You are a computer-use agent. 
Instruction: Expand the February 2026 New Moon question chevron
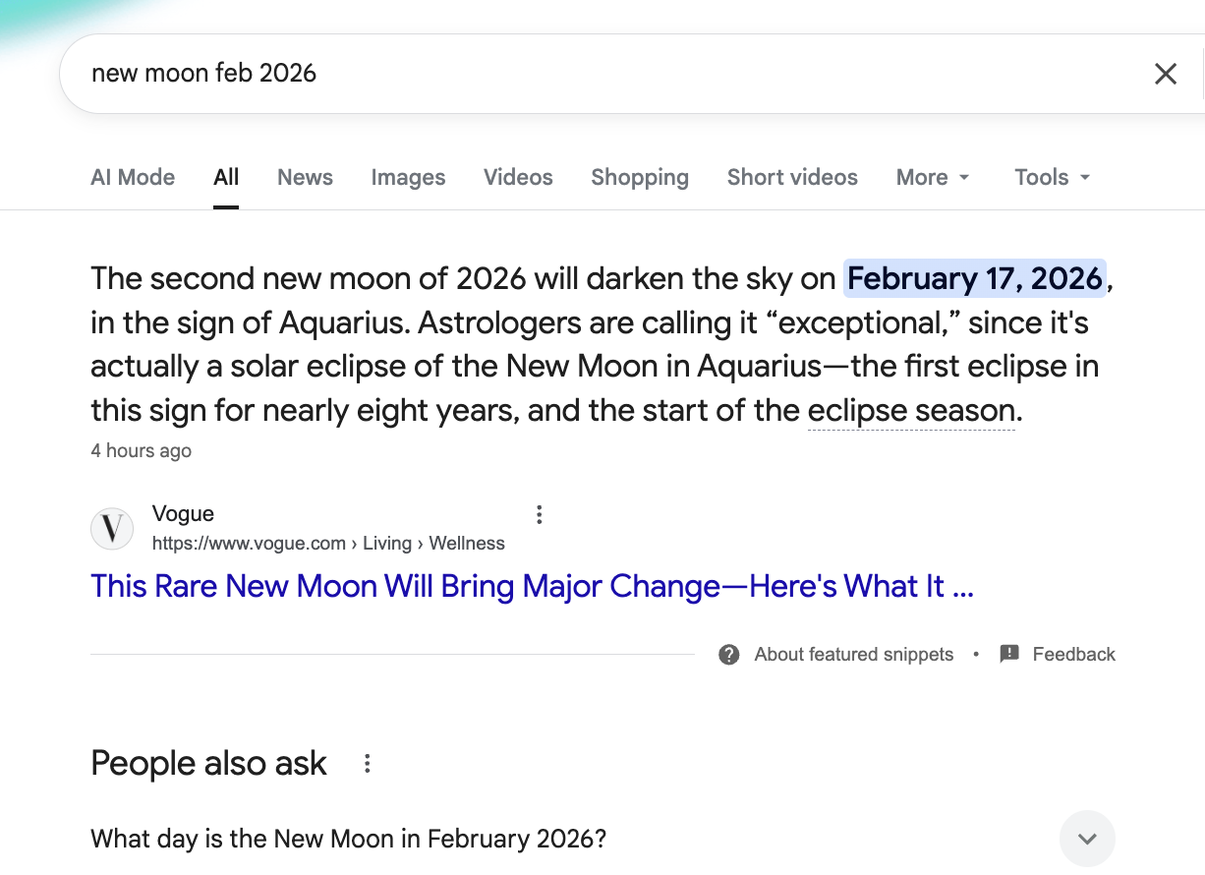coord(1087,839)
